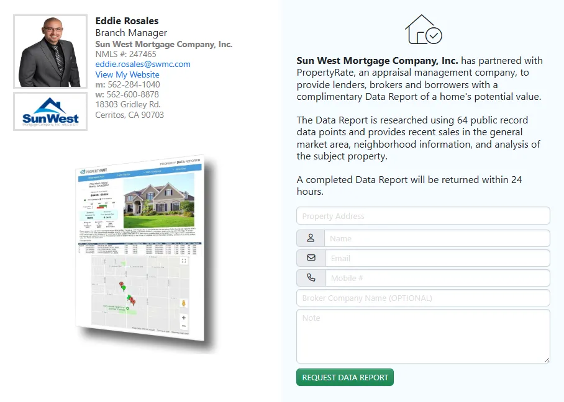Viewport: 564px width, 402px height.
Task: Select the gray Sun West Mortgage Company, Inc. text
Action: coord(163,44)
